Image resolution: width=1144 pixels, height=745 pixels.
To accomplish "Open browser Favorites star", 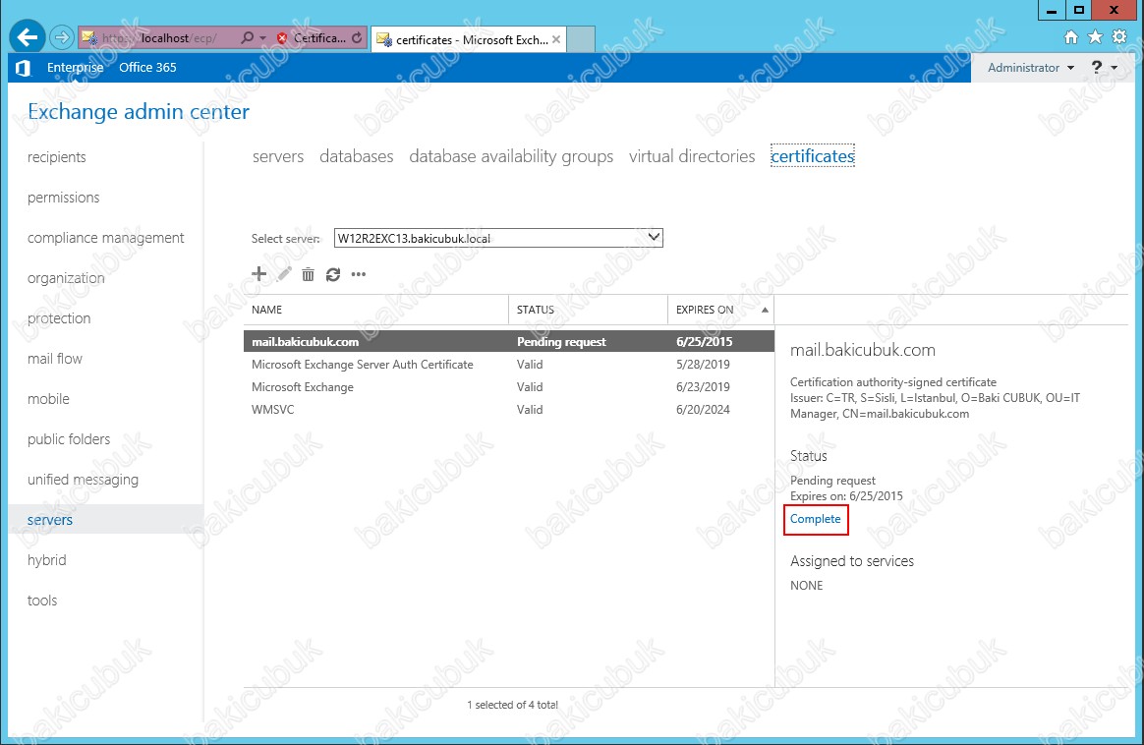I will (x=1095, y=37).
